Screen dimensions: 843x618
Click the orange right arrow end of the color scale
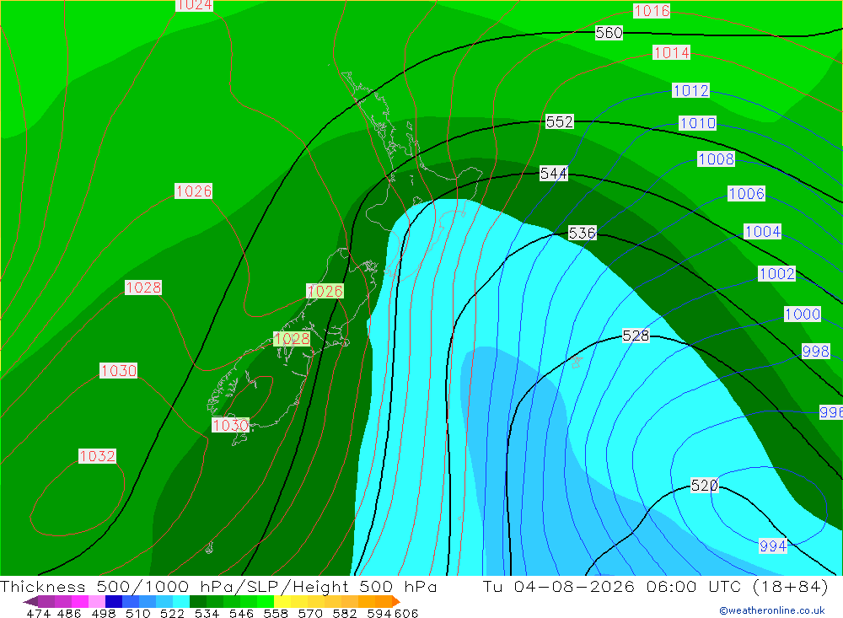click(396, 601)
